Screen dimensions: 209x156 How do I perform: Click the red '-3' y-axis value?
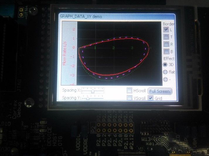pos(72,75)
